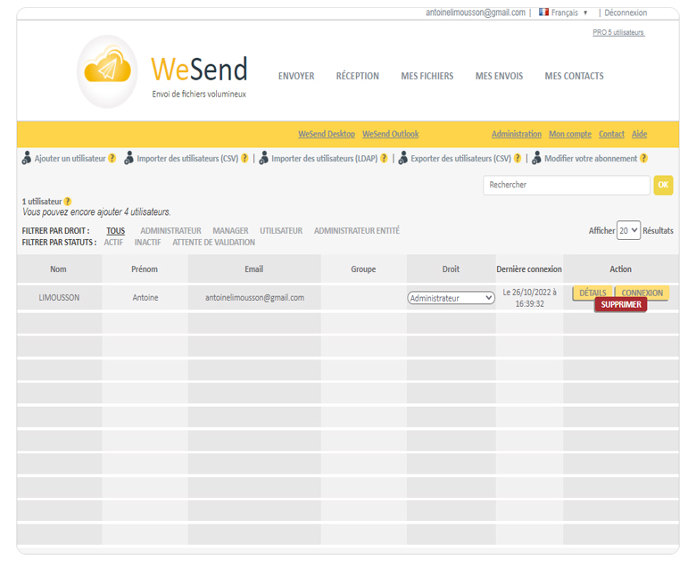Image resolution: width=696 pixels, height=562 pixels.
Task: Open the Aide link
Action: tap(639, 134)
